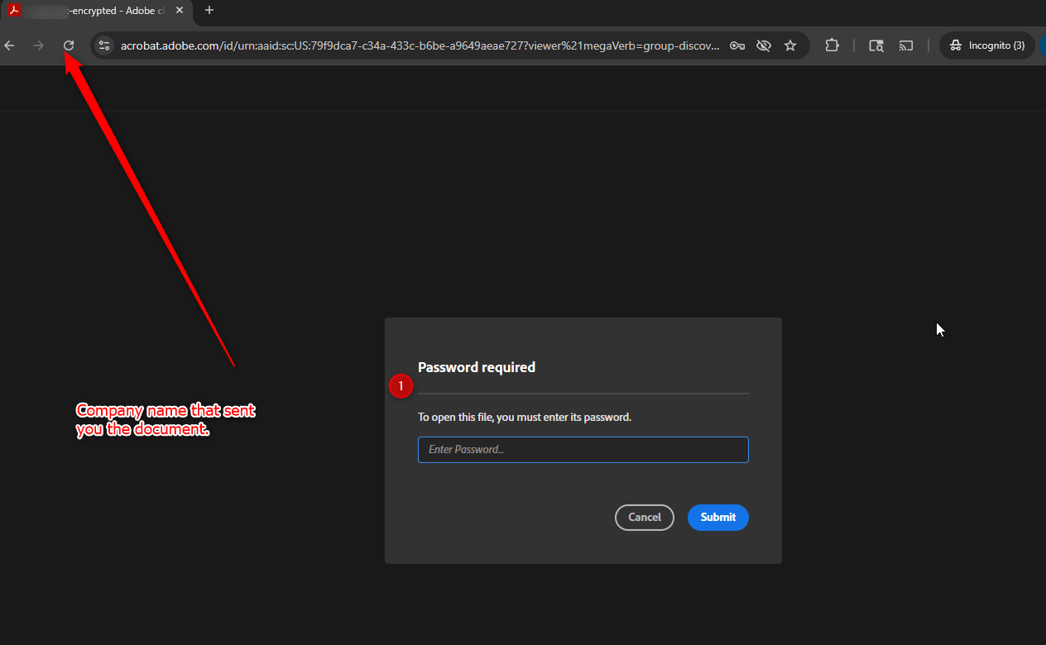Click the reload page icon
1046x645 pixels.
[x=70, y=45]
